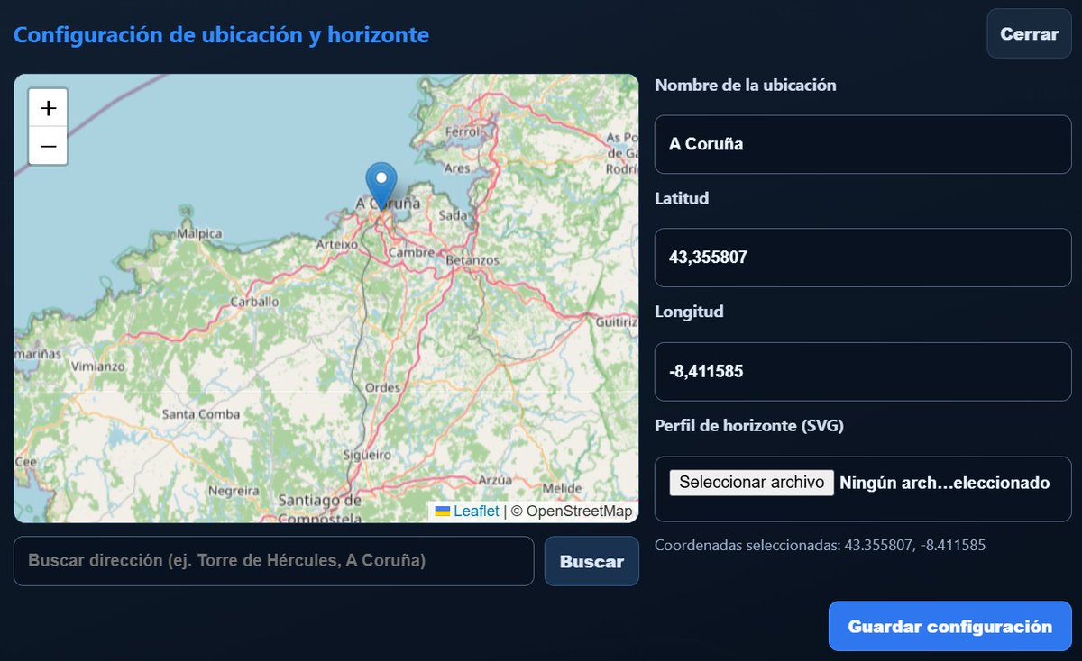
Task: Click the Arteixo label on the map
Action: tap(337, 244)
